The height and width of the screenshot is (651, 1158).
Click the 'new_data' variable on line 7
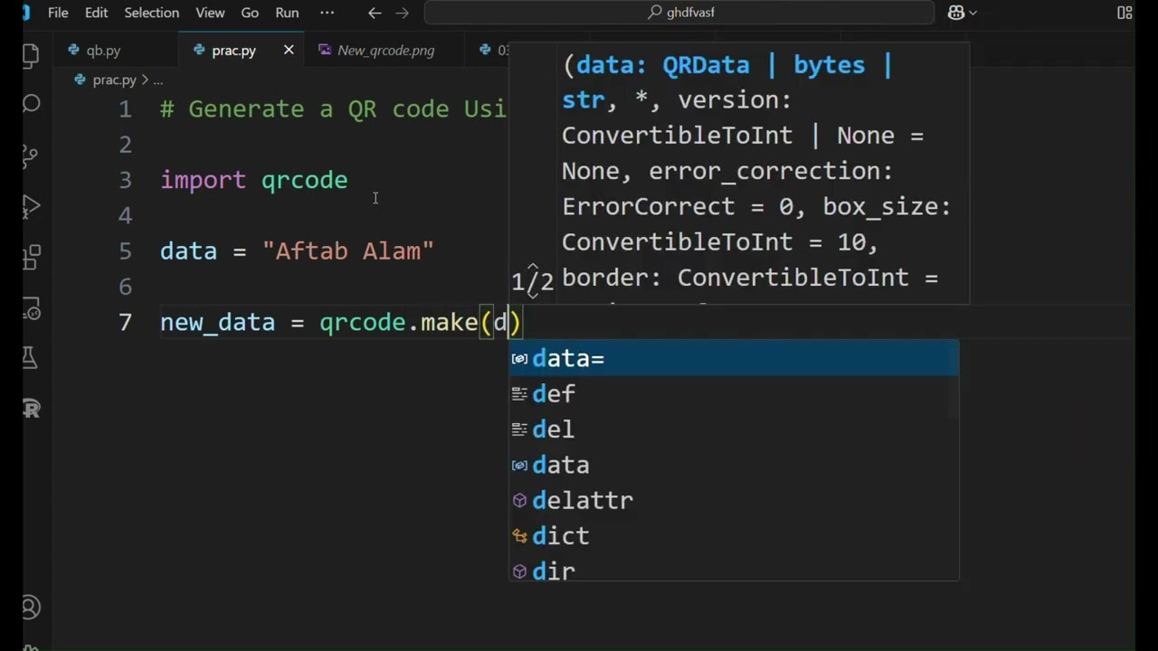(x=217, y=323)
